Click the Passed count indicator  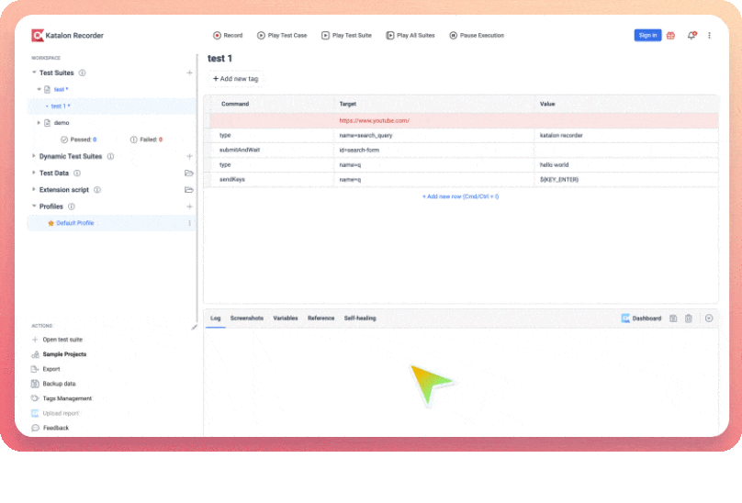click(x=79, y=140)
